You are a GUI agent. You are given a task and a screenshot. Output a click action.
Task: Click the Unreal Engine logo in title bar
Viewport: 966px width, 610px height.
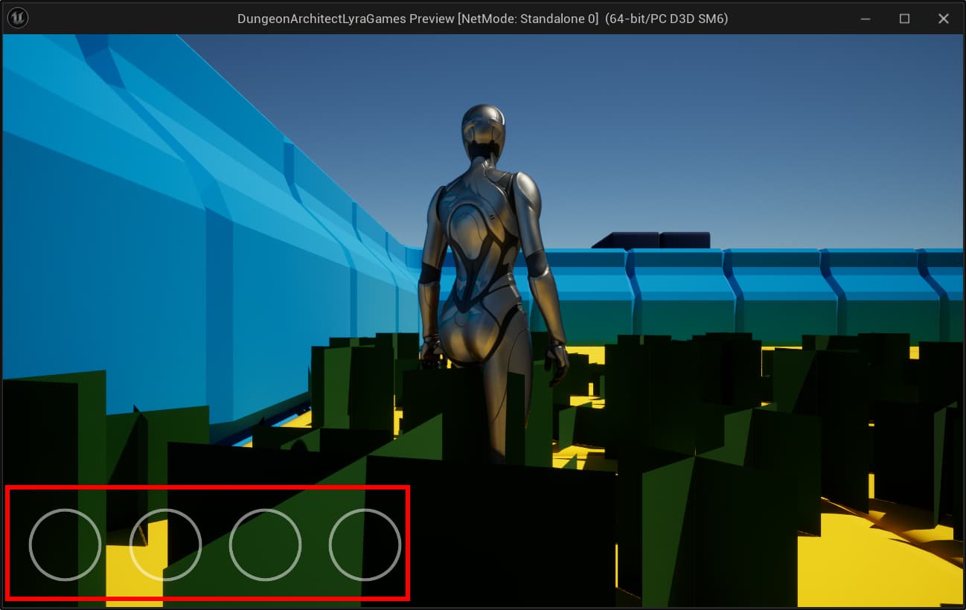point(17,18)
